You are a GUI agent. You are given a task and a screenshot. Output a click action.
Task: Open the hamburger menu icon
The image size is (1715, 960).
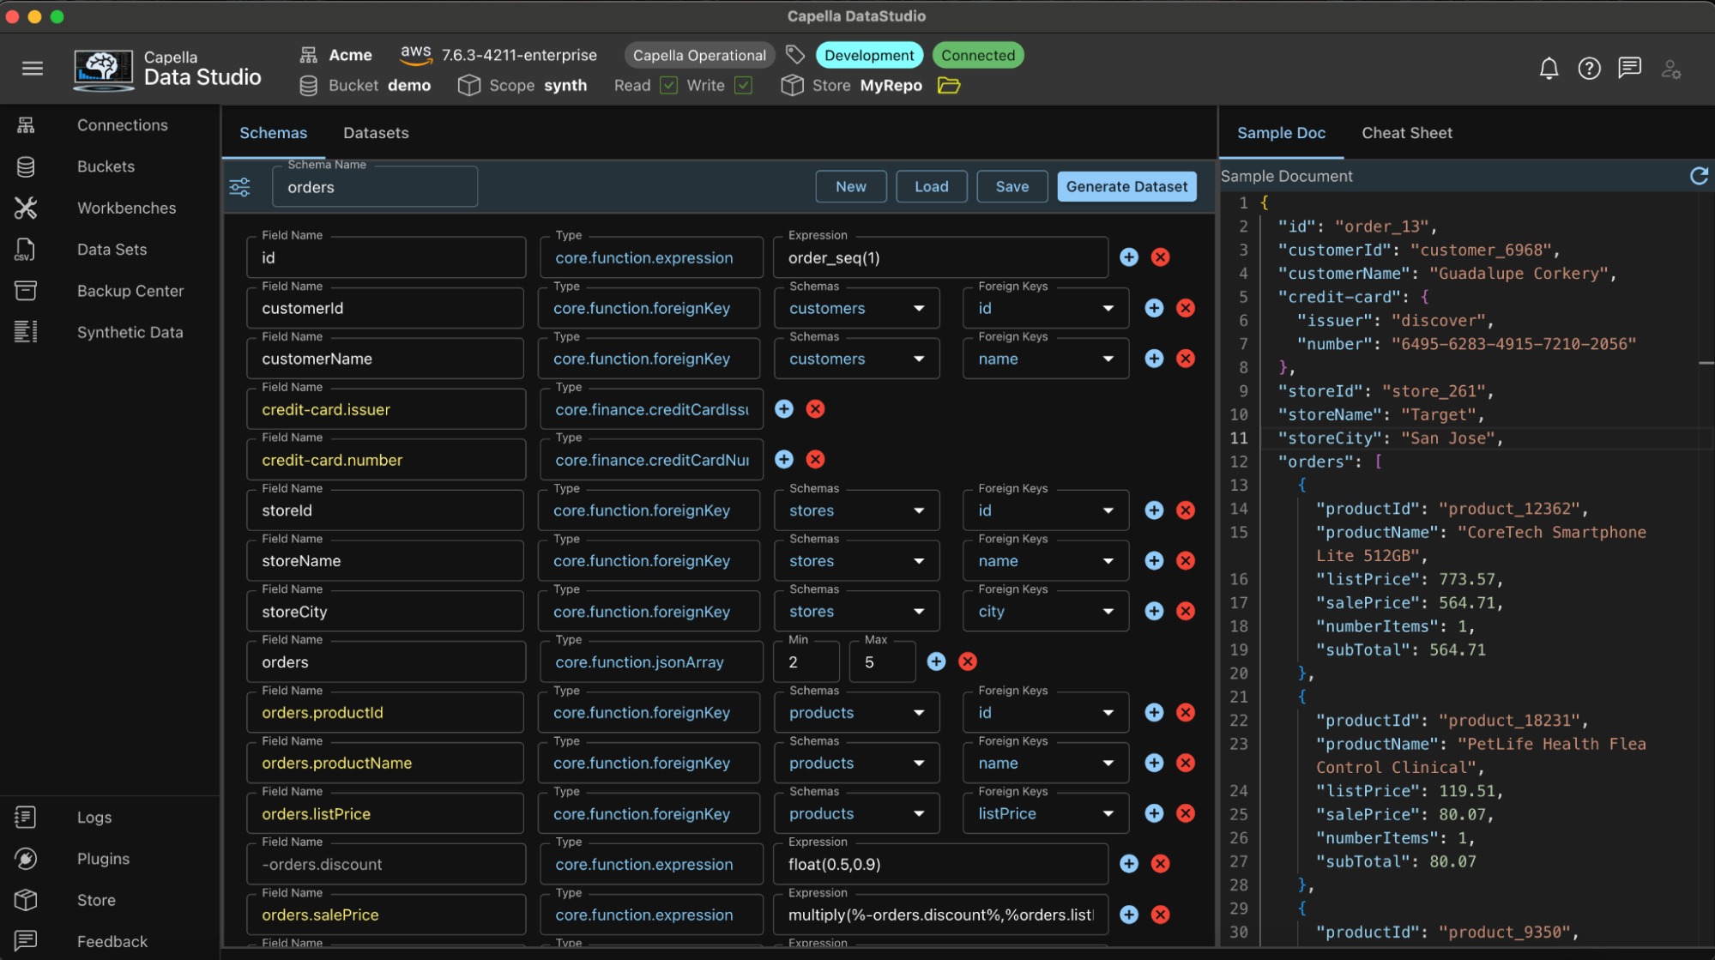tap(33, 69)
